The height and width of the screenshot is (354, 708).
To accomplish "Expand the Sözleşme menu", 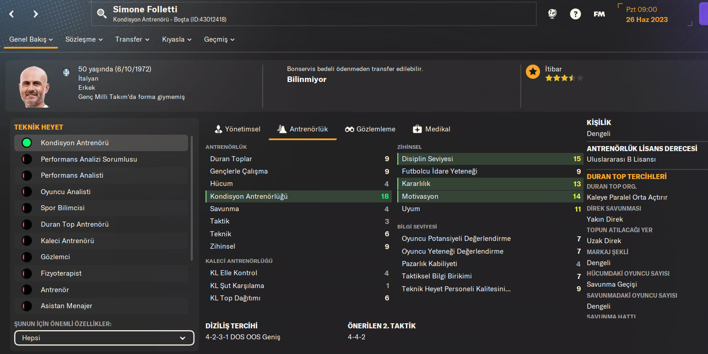I will pyautogui.click(x=84, y=39).
